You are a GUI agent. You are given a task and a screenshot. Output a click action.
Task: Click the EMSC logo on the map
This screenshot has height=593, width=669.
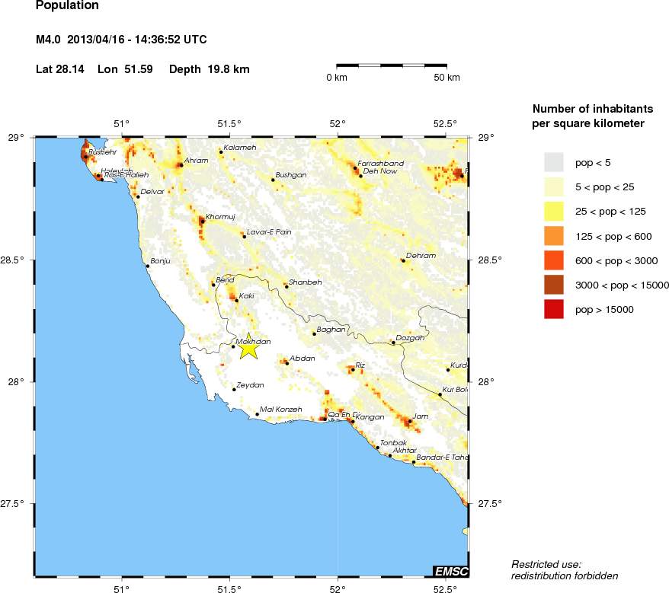450,571
